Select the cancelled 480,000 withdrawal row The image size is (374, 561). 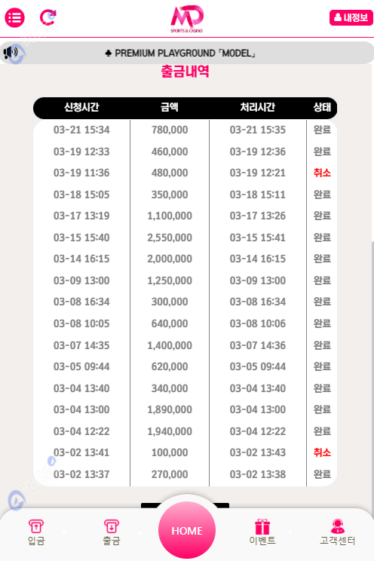185,173
